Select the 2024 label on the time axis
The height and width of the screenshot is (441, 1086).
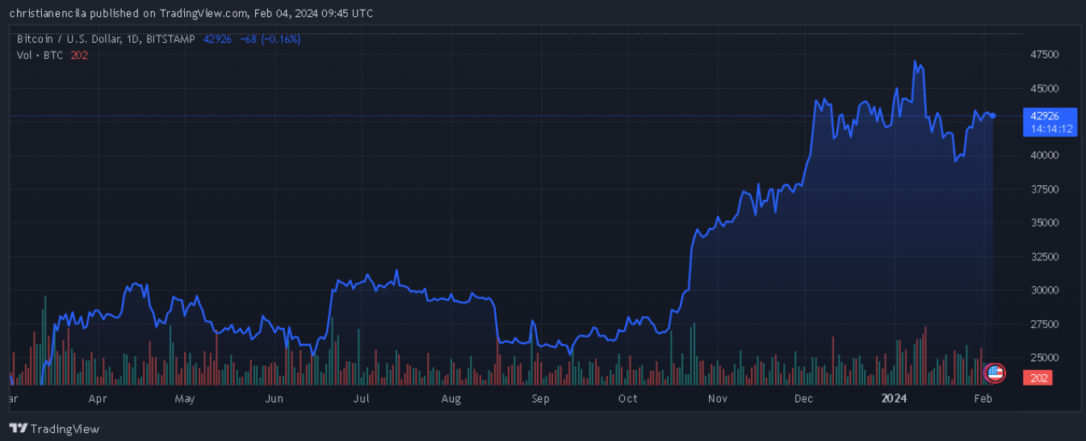[894, 399]
